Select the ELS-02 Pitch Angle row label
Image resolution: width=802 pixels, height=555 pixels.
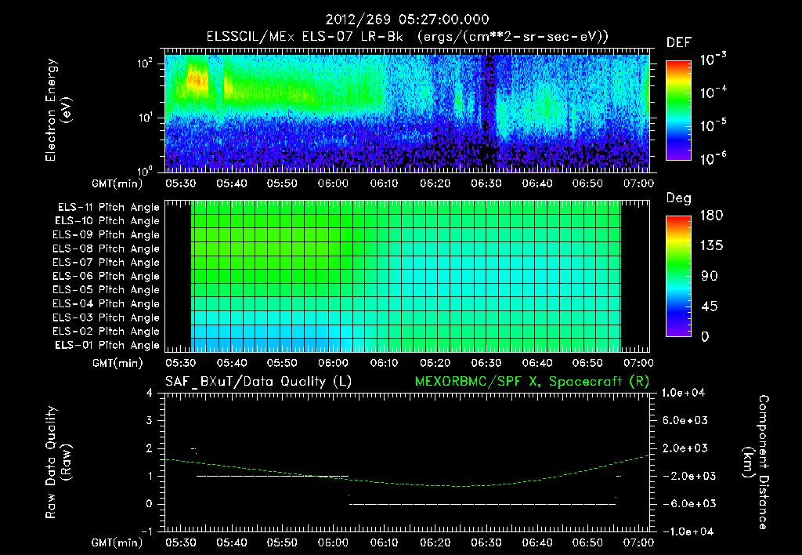click(x=107, y=332)
